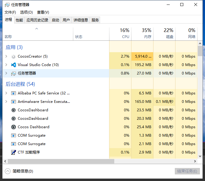Click the first COM Surrogate icon
The width and height of the screenshot is (205, 181).
tap(13, 135)
